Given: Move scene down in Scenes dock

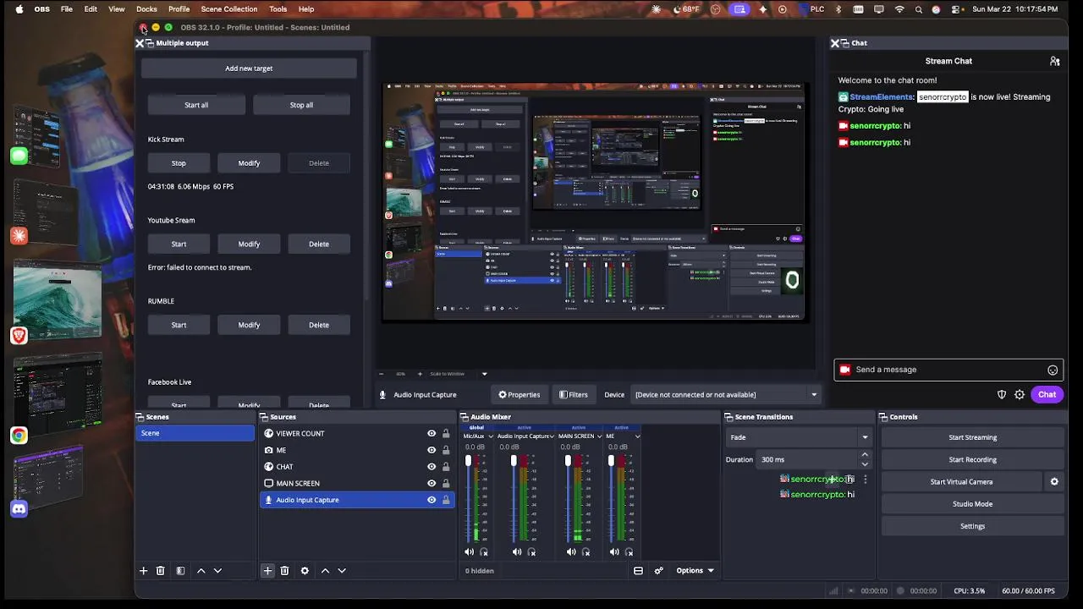Looking at the screenshot, I should [217, 571].
